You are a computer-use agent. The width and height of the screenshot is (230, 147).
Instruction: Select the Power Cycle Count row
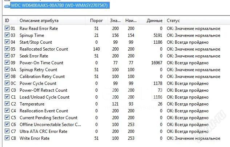(38, 83)
